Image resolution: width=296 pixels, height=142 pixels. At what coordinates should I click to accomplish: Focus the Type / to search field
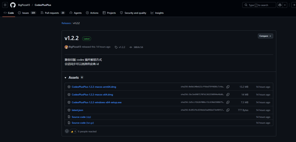[x=259, y=5]
